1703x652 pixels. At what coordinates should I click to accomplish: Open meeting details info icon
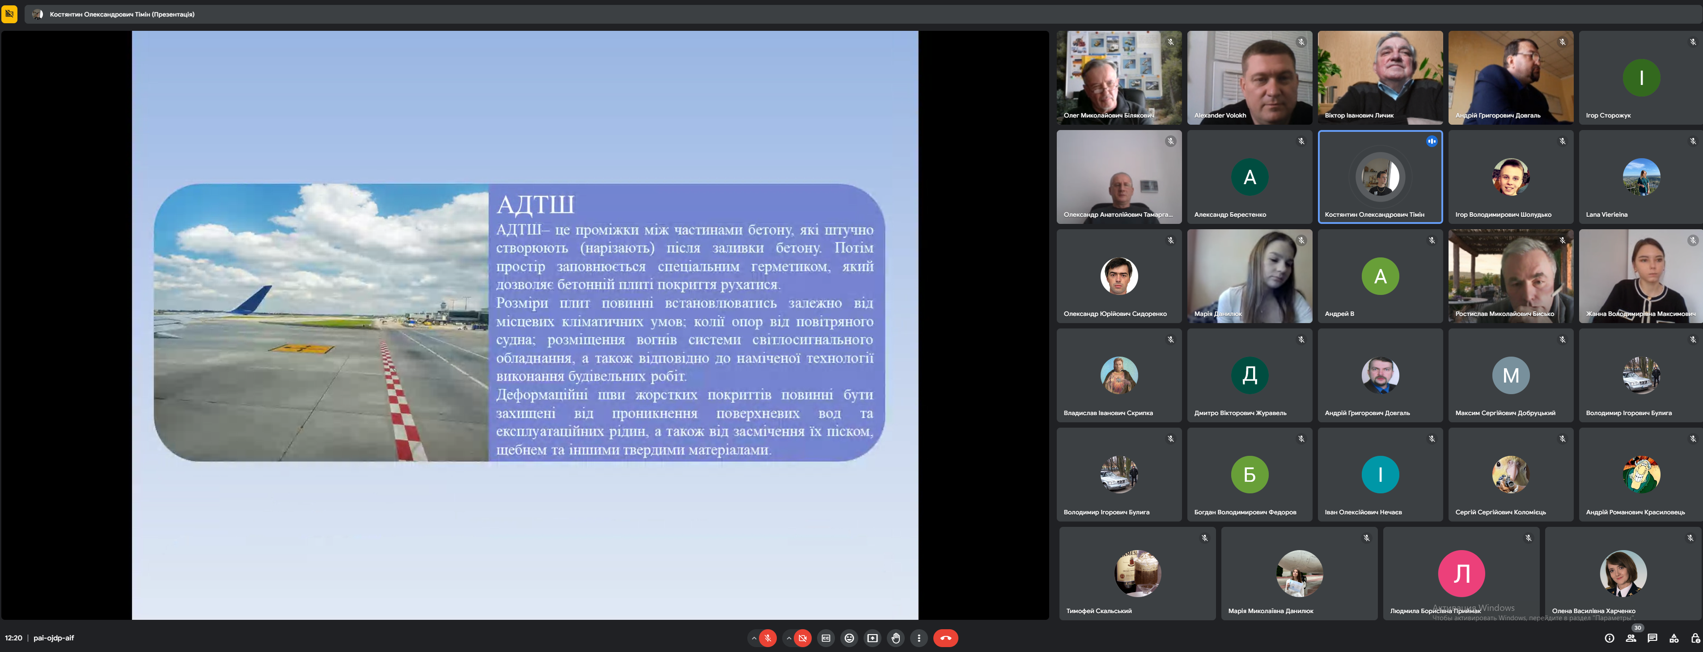tap(1609, 638)
